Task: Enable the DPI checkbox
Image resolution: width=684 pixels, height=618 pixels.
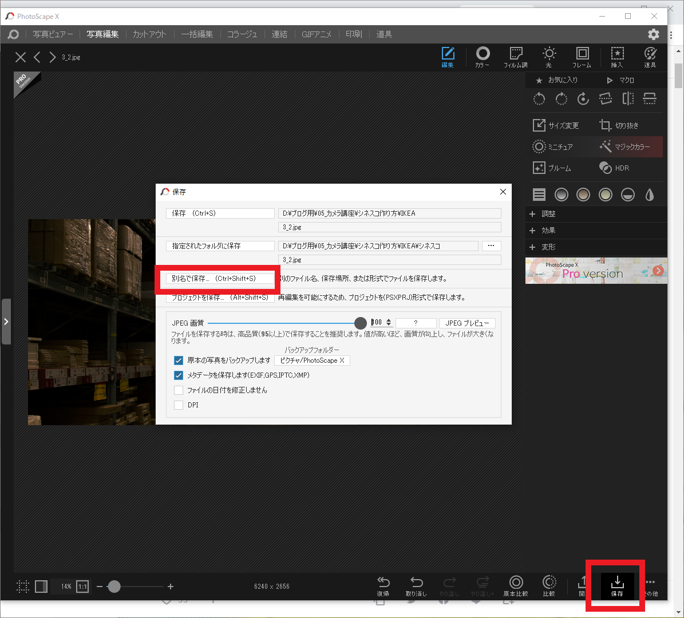Action: point(179,405)
